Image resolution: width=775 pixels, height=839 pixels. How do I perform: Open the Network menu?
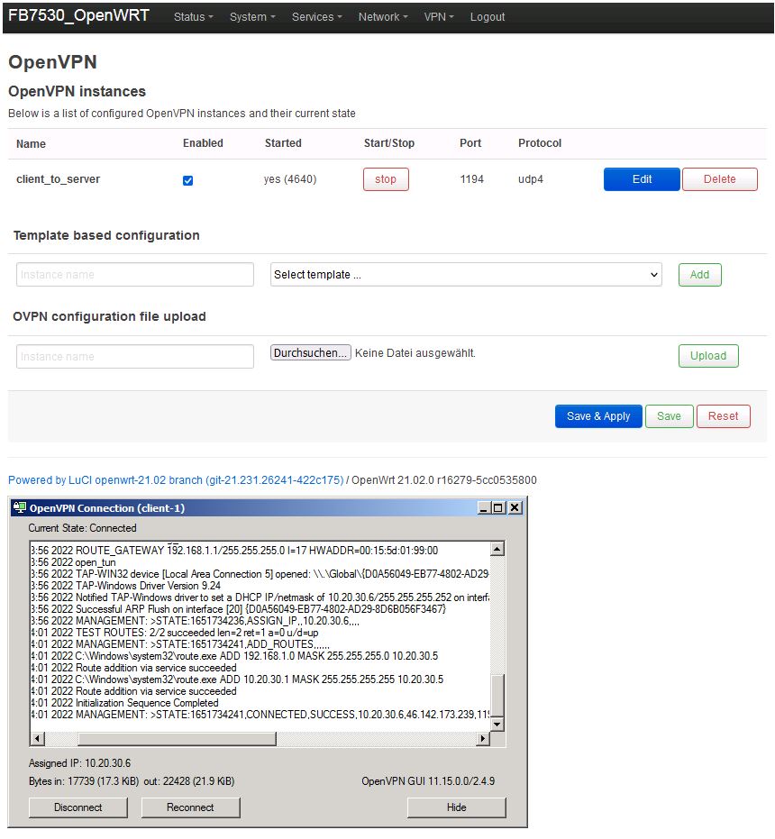[383, 17]
